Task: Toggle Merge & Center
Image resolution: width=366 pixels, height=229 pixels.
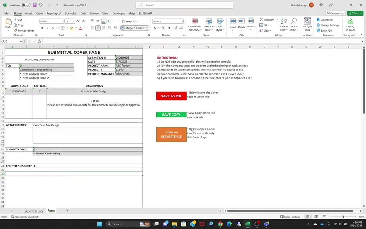Action: (x=133, y=28)
